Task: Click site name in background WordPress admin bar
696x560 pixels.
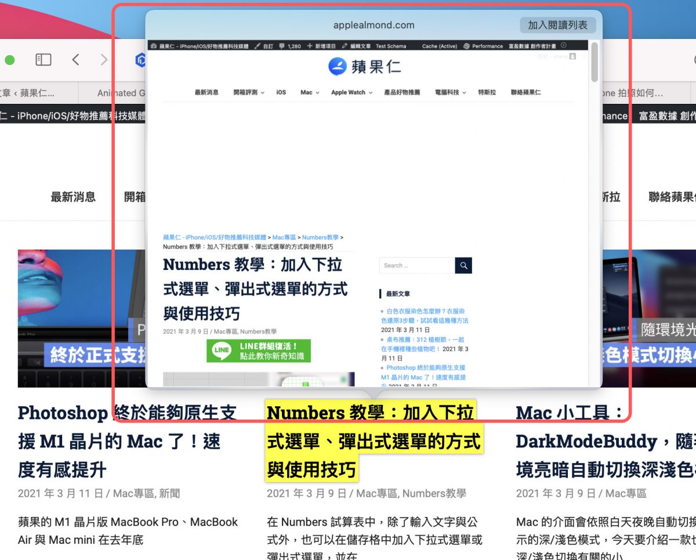Action: tap(72, 116)
